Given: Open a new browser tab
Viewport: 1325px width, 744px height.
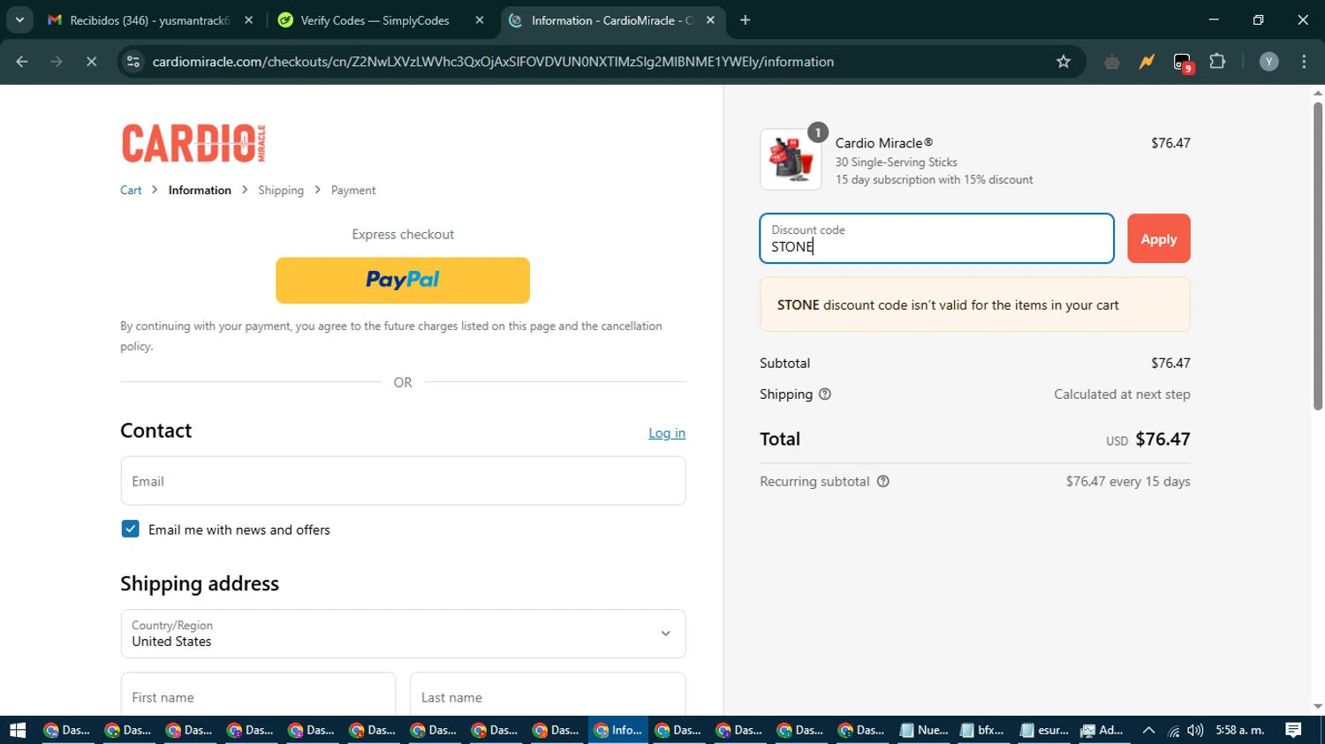Looking at the screenshot, I should [746, 20].
